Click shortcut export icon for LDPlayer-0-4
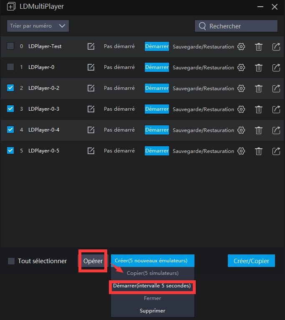 [276, 130]
